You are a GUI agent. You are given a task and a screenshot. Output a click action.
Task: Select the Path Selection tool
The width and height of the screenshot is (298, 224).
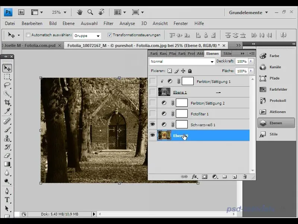click(7, 208)
